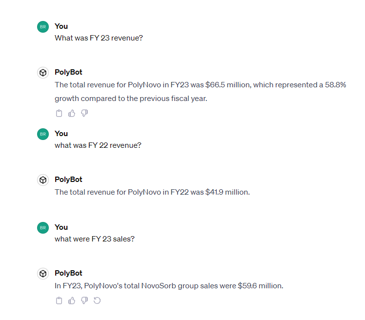Viewport: 365px width, 320px height.
Task: Click the FY22 $41.9 million reply text
Action: click(152, 192)
